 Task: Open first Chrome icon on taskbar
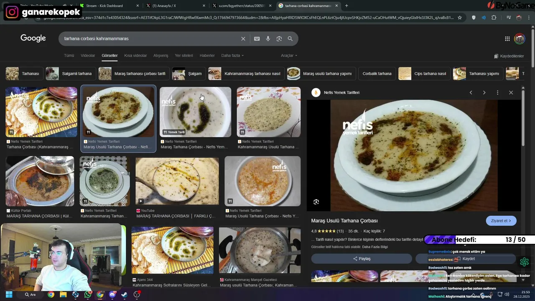click(x=51, y=294)
